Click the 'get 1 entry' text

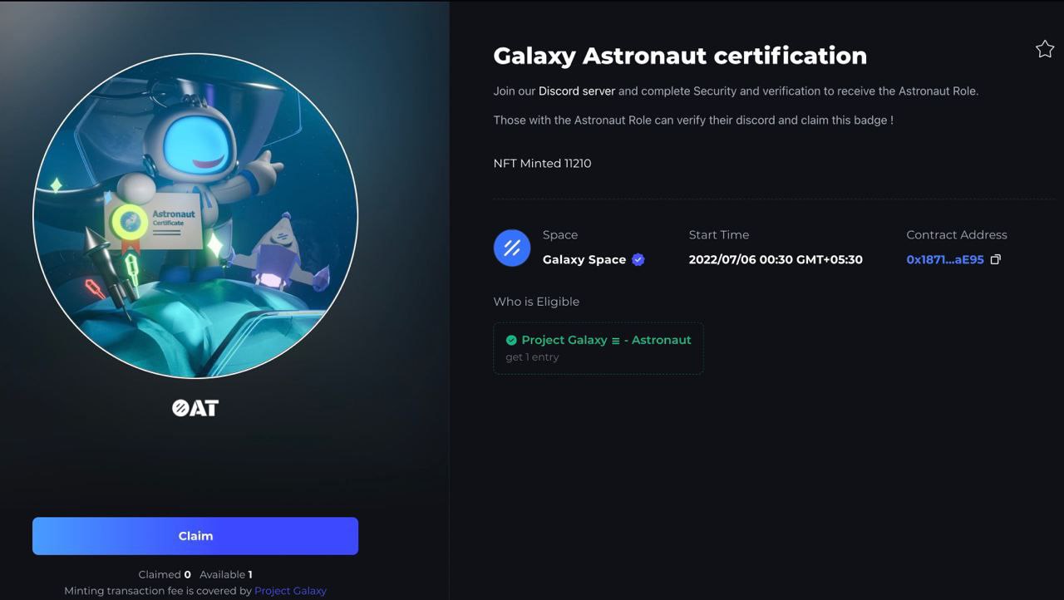(532, 357)
